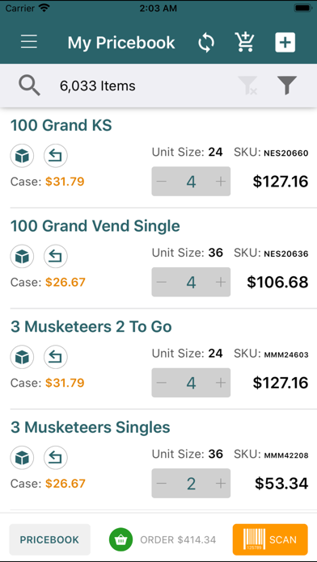Viewport: 317px width, 562px height.
Task: Open the filter funnel icon
Action: coord(287,86)
